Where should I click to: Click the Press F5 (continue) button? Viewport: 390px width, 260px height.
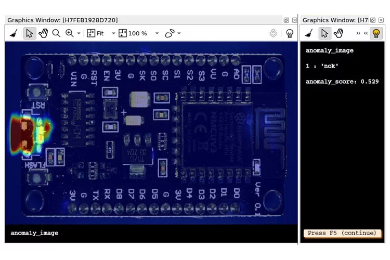click(x=342, y=233)
